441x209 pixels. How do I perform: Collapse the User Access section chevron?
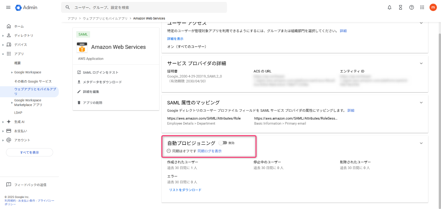click(421, 23)
